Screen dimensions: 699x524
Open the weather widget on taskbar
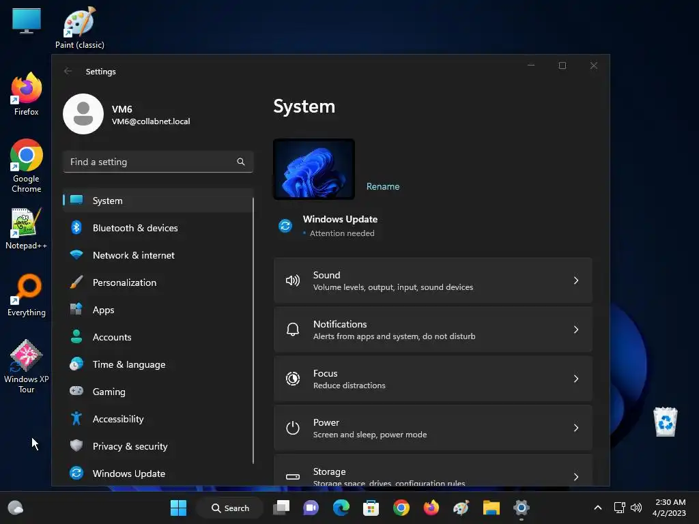16,508
